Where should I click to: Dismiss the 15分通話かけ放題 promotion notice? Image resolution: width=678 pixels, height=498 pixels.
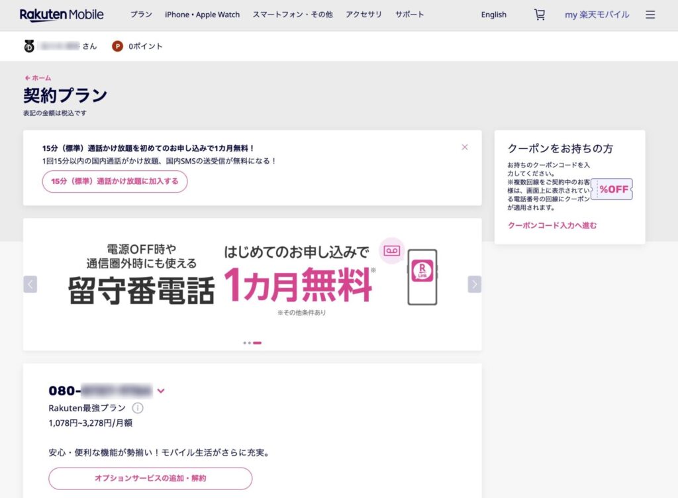(465, 147)
